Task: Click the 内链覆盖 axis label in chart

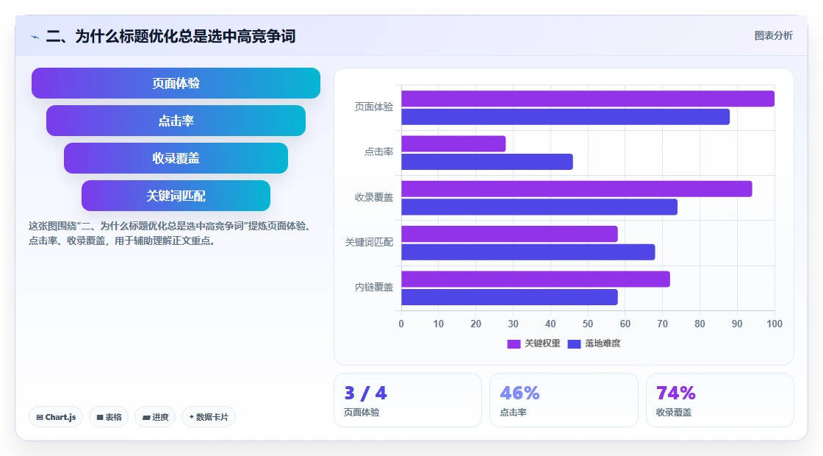Action: 374,287
